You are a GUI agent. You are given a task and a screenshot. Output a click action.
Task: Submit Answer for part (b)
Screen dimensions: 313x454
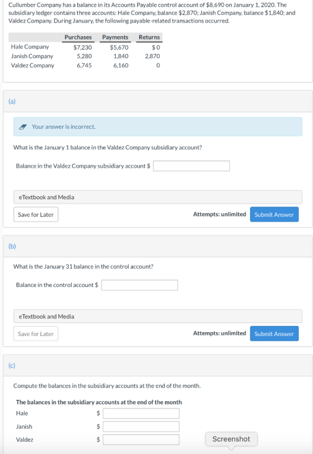[274, 334]
